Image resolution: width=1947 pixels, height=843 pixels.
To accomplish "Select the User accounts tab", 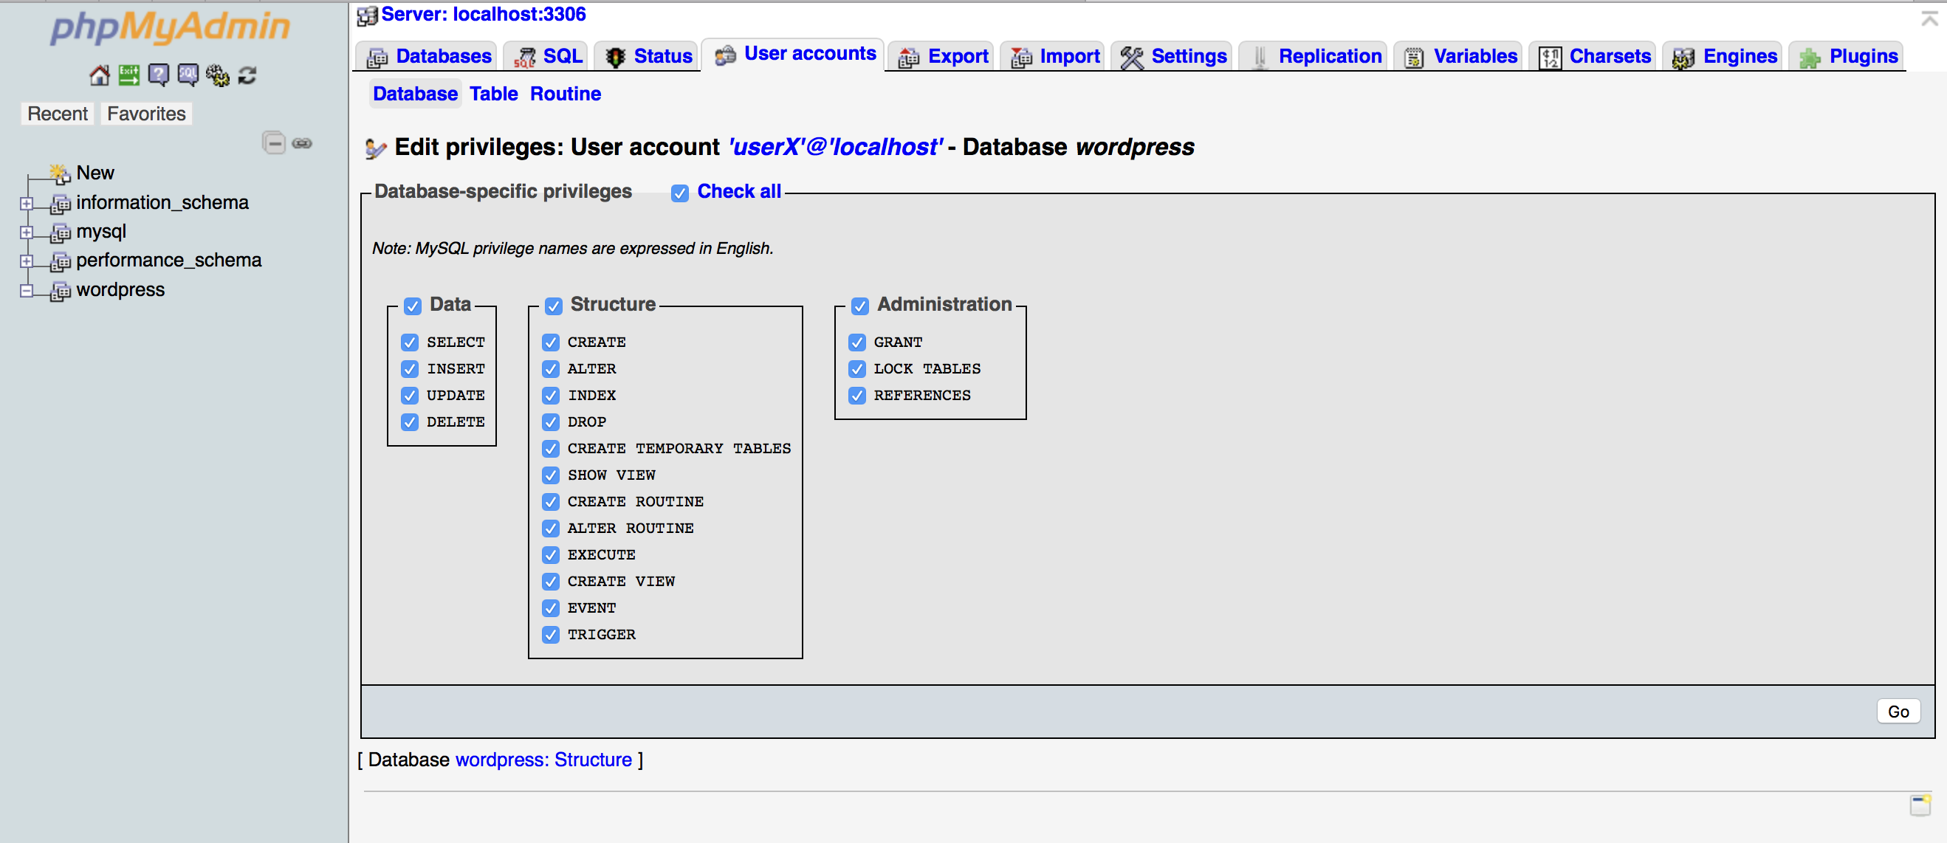I will (x=794, y=55).
